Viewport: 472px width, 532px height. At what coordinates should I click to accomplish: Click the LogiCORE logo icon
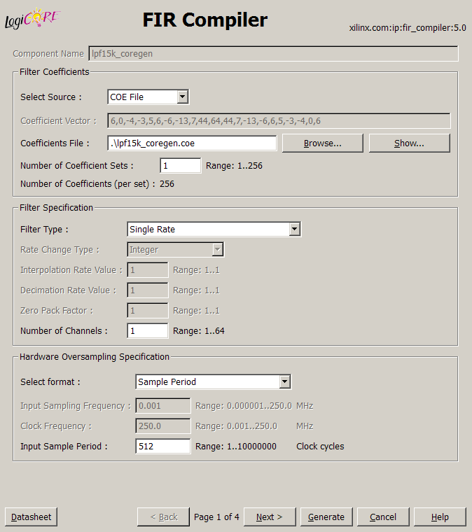[x=33, y=19]
